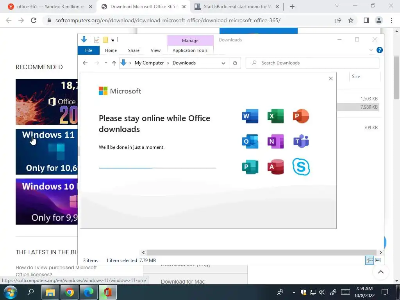The height and width of the screenshot is (300, 400).
Task: Click the PowerPoint icon in Office installer
Action: point(301,116)
